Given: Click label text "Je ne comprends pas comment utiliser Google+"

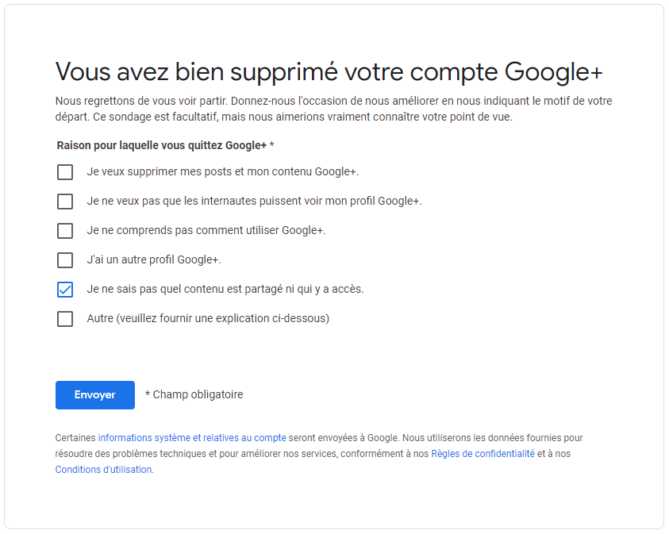Looking at the screenshot, I should [206, 230].
